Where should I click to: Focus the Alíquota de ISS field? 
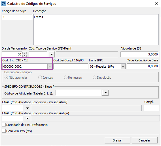pos(139,54)
